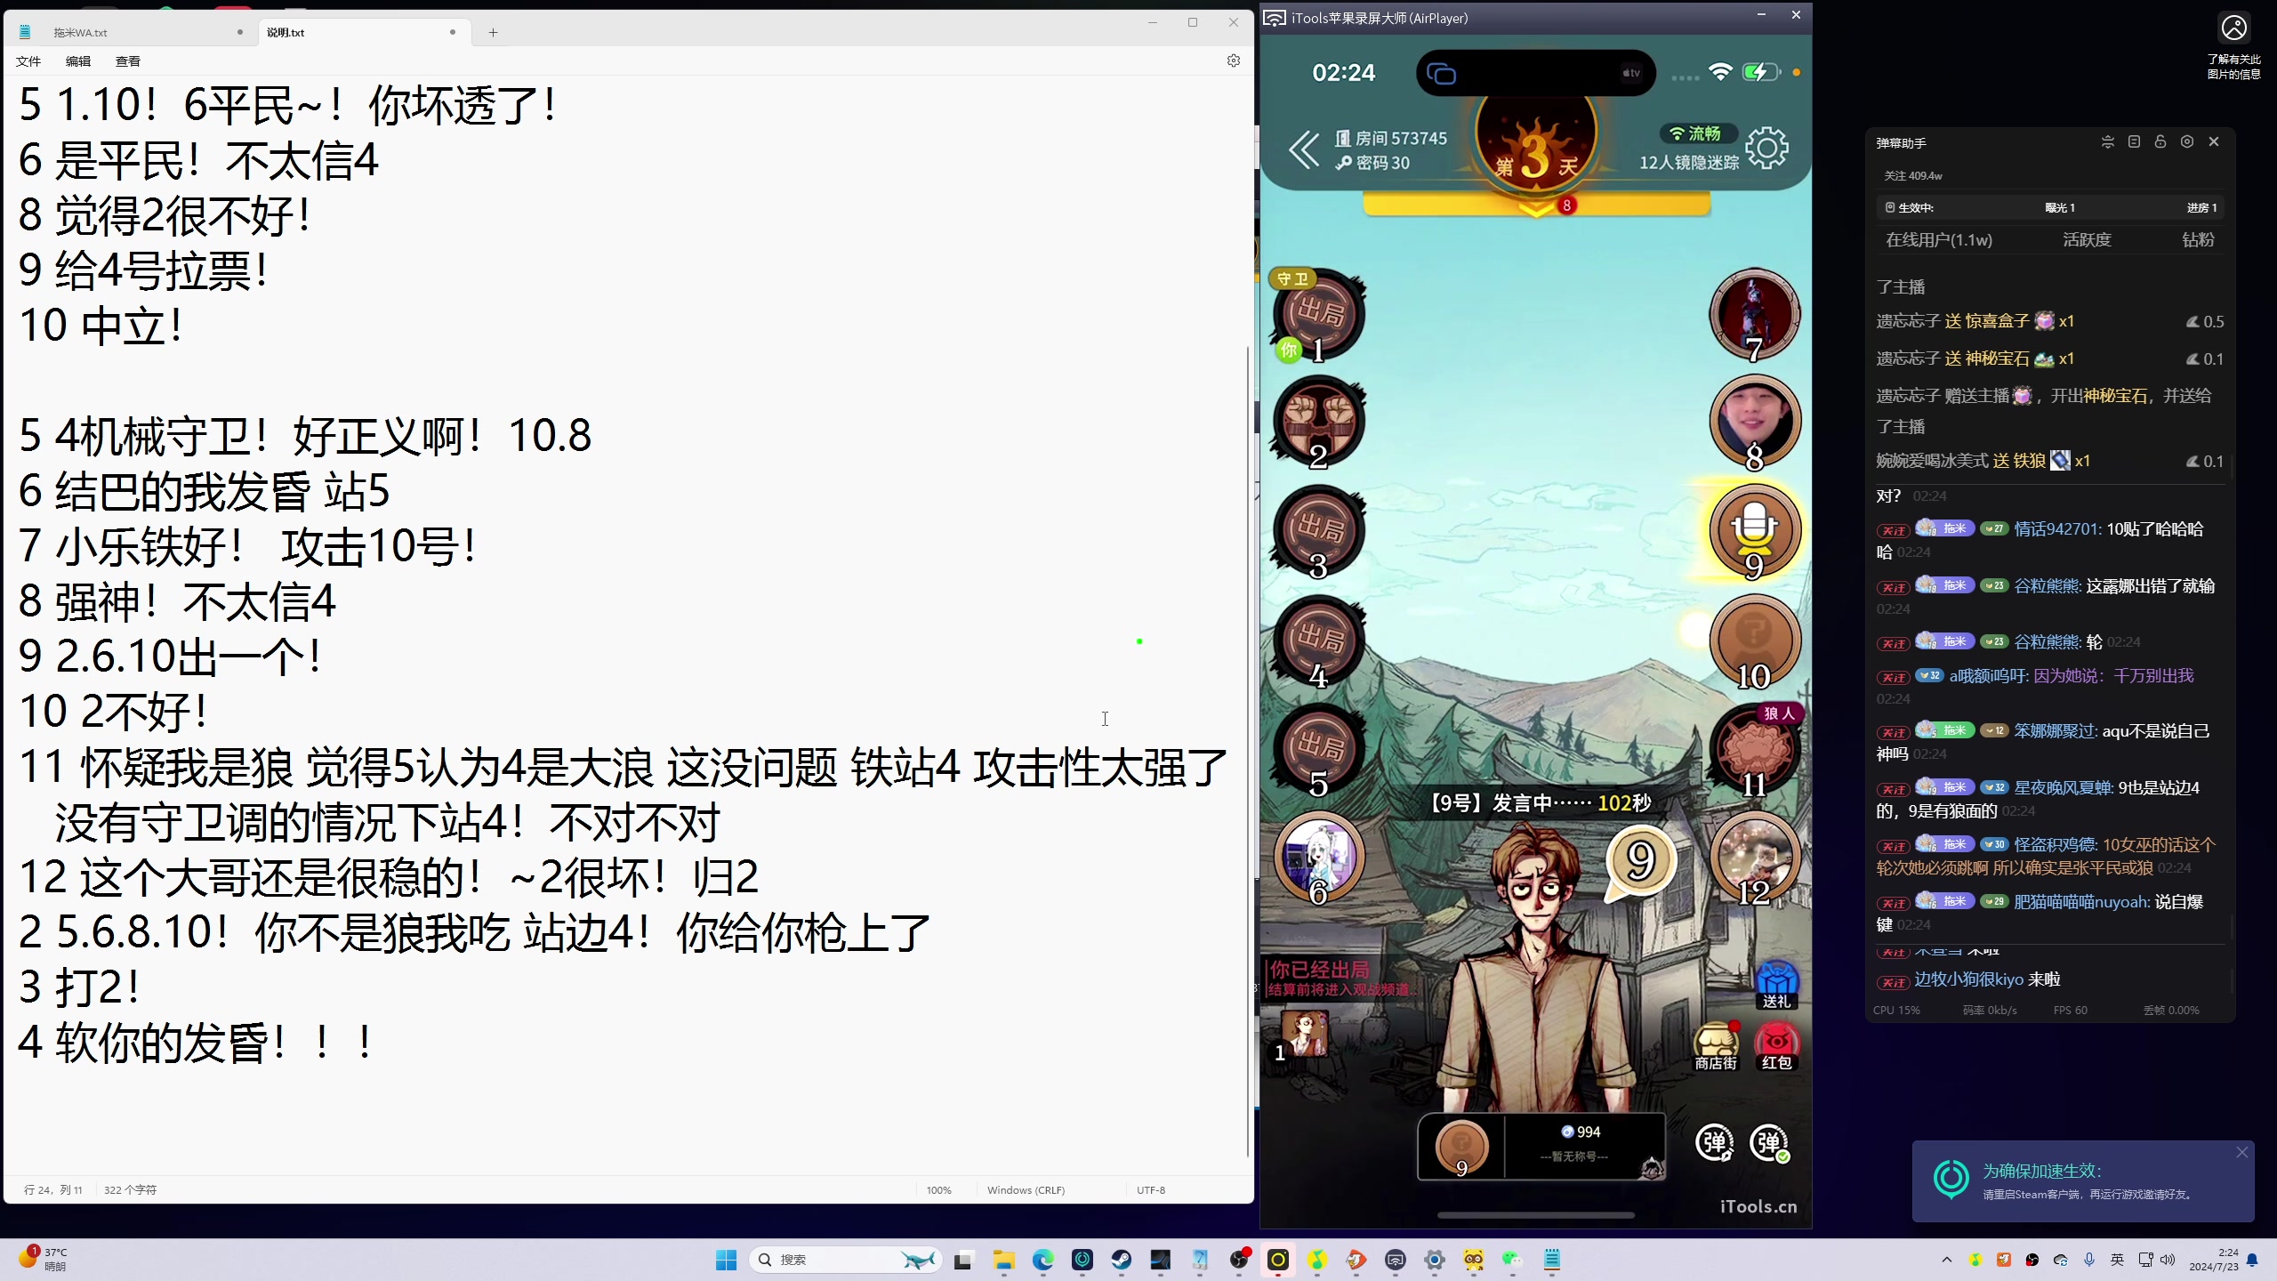Open the 文件 menu in Notepad
2277x1281 pixels.
(x=28, y=61)
